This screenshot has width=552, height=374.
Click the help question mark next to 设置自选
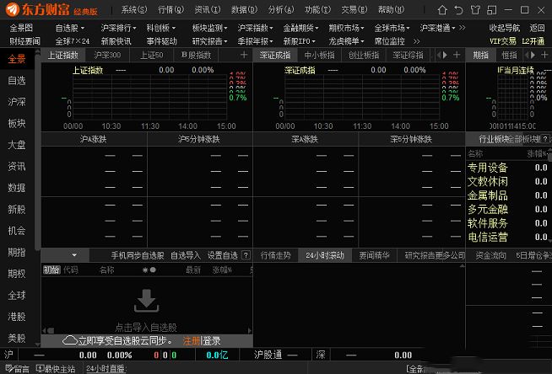click(246, 255)
